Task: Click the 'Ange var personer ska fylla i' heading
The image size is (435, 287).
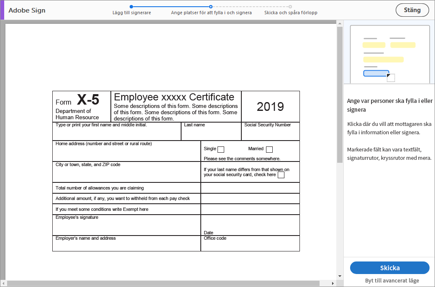Action: [389, 105]
